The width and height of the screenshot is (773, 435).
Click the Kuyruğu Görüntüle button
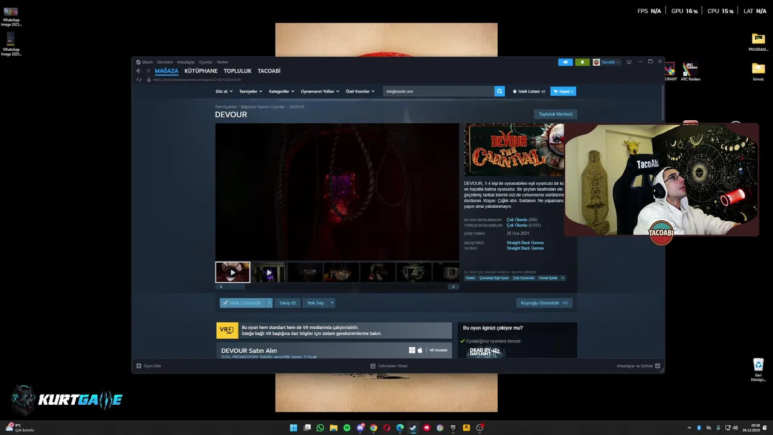pyautogui.click(x=544, y=303)
